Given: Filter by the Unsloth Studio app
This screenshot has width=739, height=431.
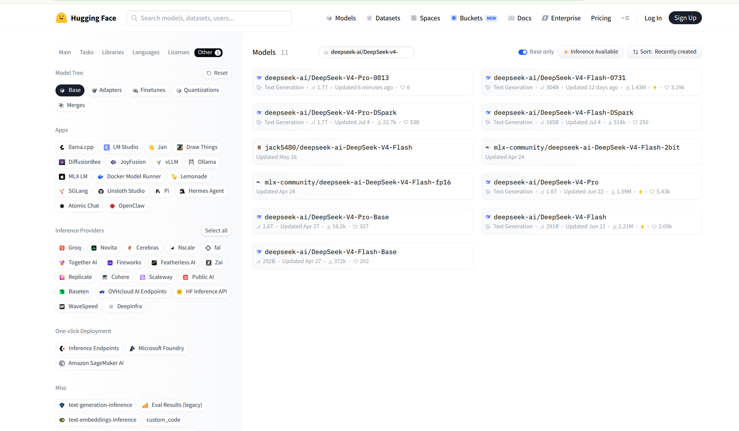Looking at the screenshot, I should click(x=121, y=191).
